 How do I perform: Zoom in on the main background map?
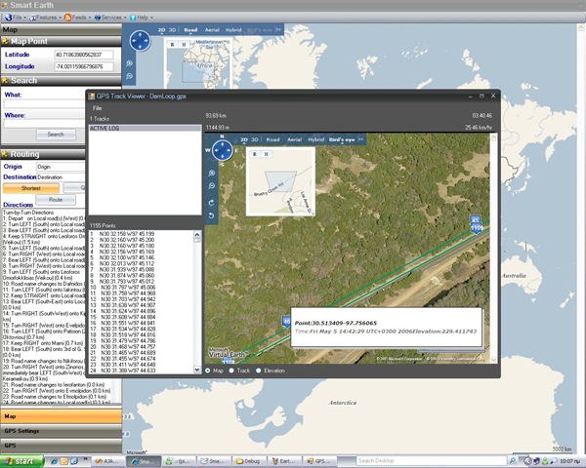129,63
